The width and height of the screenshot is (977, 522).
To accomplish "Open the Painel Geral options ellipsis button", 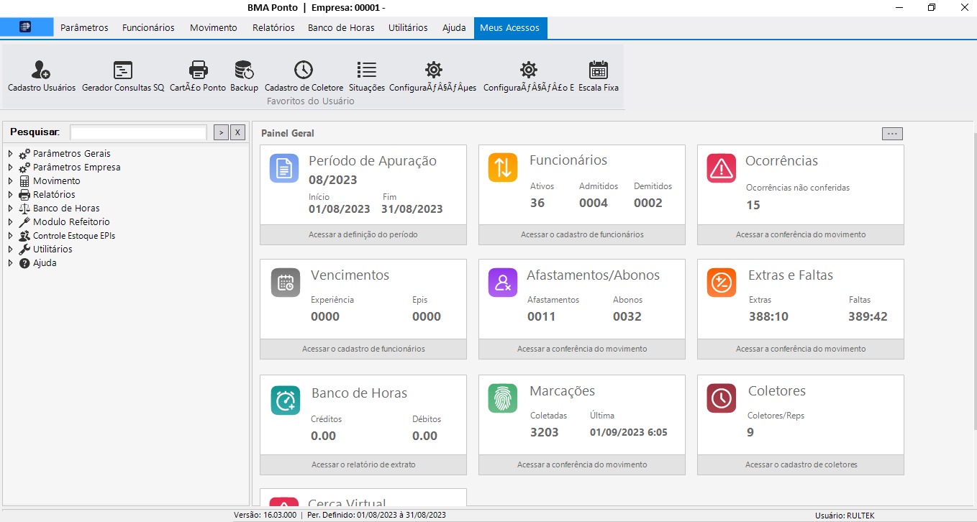I will pos(892,134).
